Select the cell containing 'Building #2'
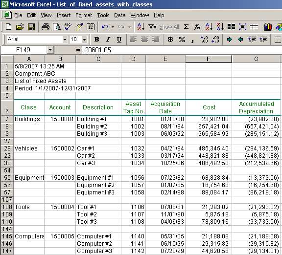This screenshot has width=282, height=255. point(98,127)
